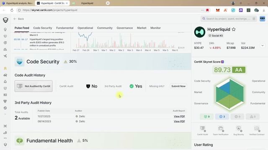Open the light blue circular extension icon
The image size is (268, 150).
click(x=233, y=10)
